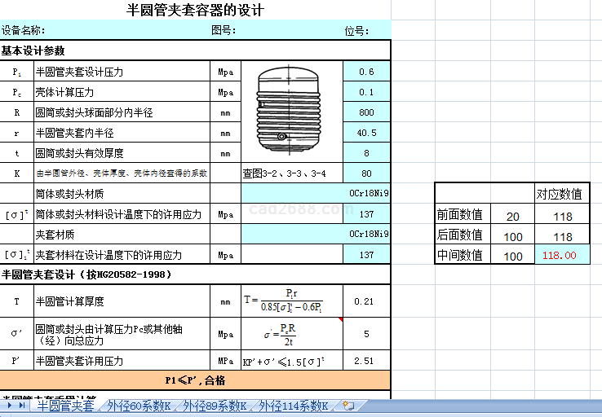Select the design pressure cell showing 0.6
This screenshot has height=417, width=602.
click(367, 72)
